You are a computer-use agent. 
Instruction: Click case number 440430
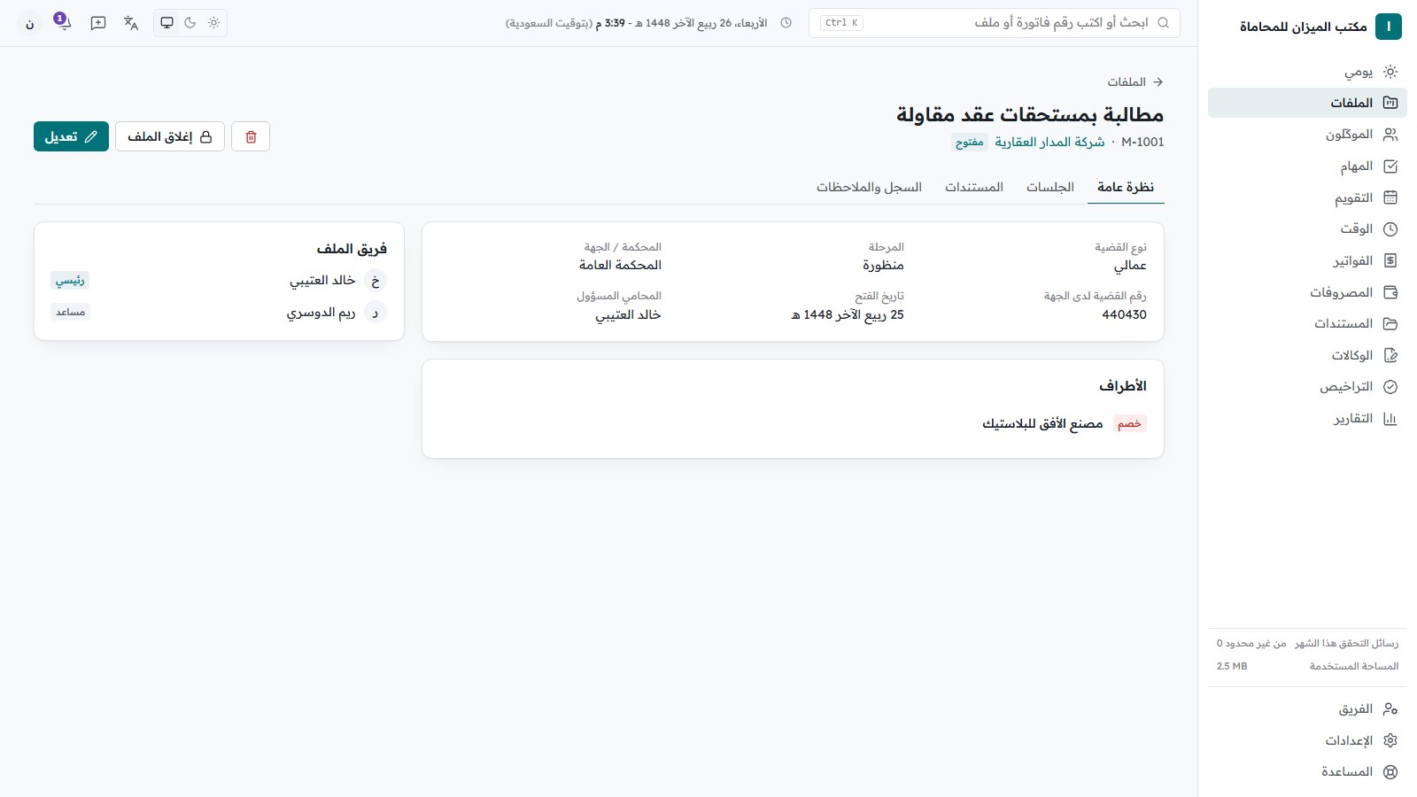pyautogui.click(x=1124, y=314)
